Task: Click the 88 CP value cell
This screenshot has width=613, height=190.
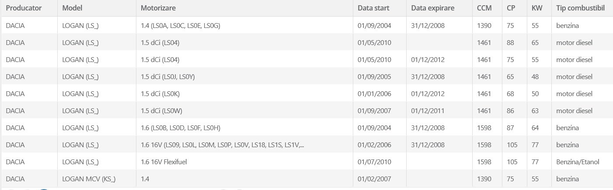Action: 515,42
